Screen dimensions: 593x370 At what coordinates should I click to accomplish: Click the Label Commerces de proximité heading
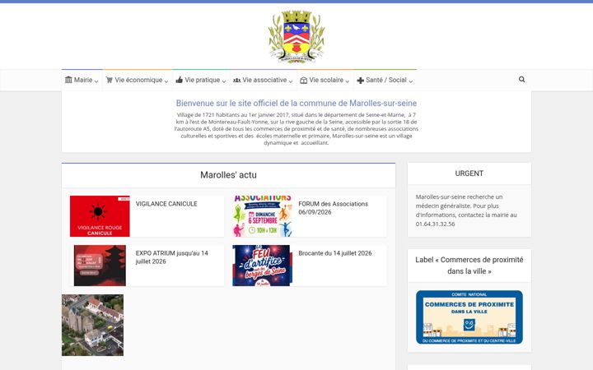[469, 266]
